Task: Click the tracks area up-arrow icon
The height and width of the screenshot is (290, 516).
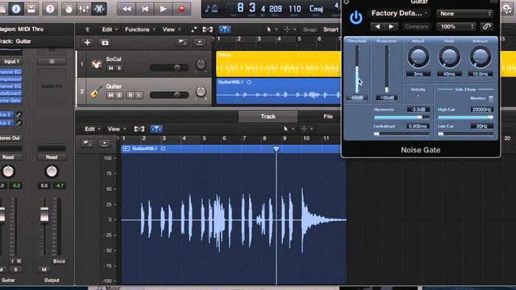Action: tap(87, 29)
